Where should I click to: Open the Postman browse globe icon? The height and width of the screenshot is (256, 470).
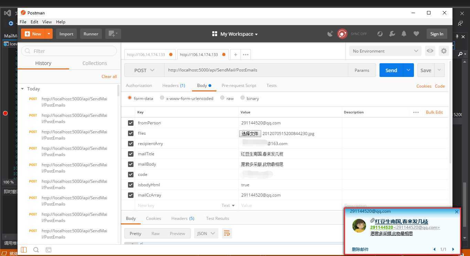380,34
